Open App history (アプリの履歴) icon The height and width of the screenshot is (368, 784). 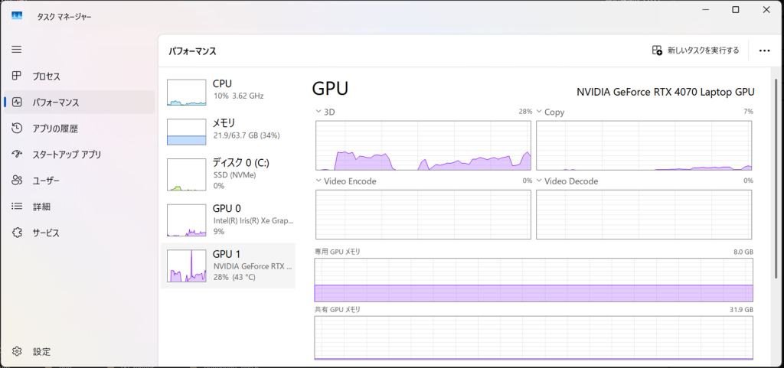click(17, 129)
